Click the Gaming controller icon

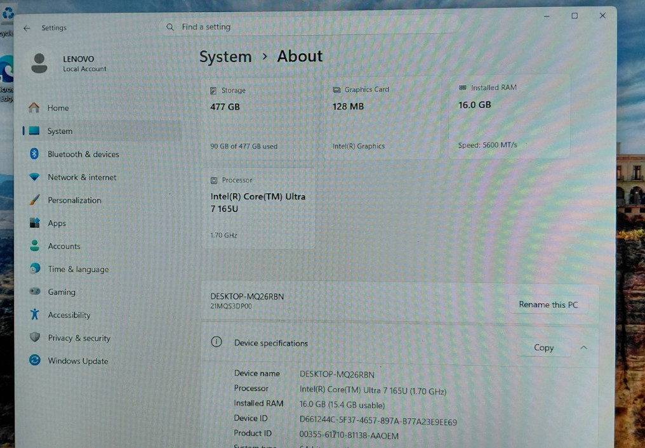point(35,291)
